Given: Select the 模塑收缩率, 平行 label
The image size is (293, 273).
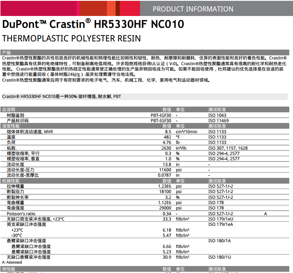Looking at the screenshot, I should click(x=23, y=153).
